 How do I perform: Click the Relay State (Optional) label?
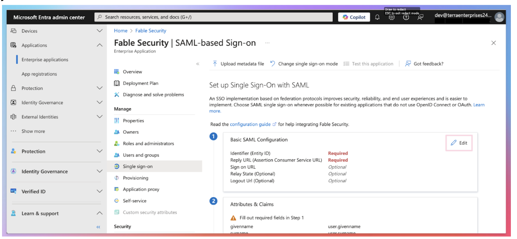[x=252, y=174]
